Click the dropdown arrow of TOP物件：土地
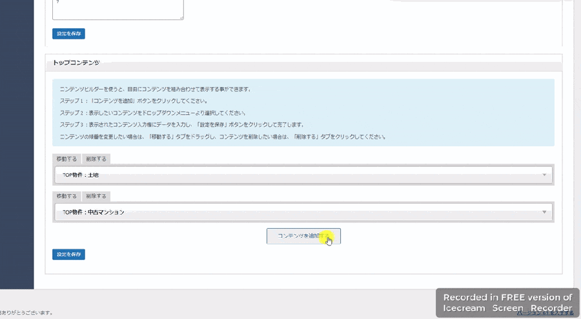 [x=544, y=175]
